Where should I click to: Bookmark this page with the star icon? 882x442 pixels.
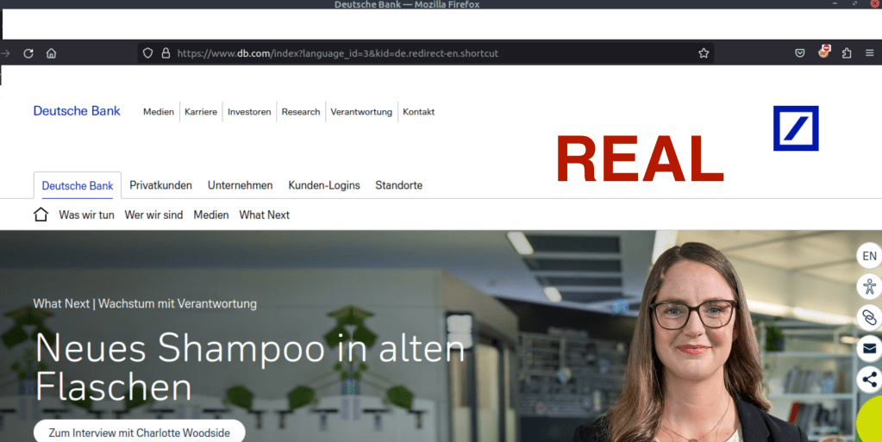coord(704,53)
